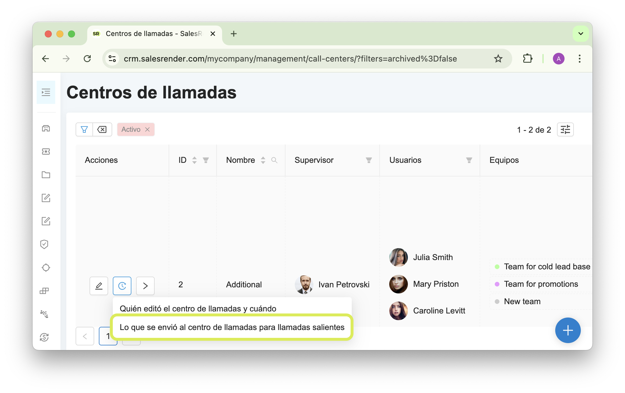
Task: Open the Supervisor column filter
Action: (x=369, y=160)
